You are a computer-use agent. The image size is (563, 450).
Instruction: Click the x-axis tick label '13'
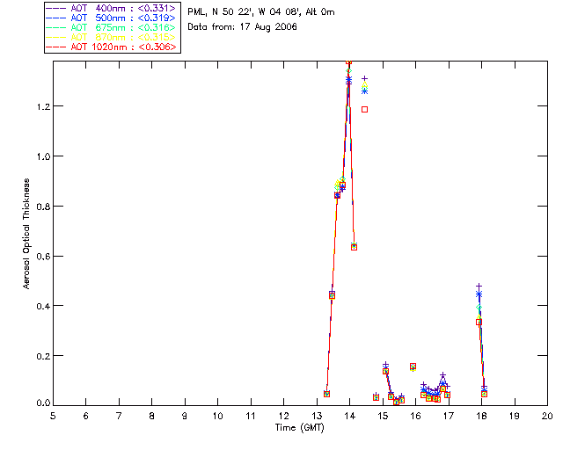point(317,417)
